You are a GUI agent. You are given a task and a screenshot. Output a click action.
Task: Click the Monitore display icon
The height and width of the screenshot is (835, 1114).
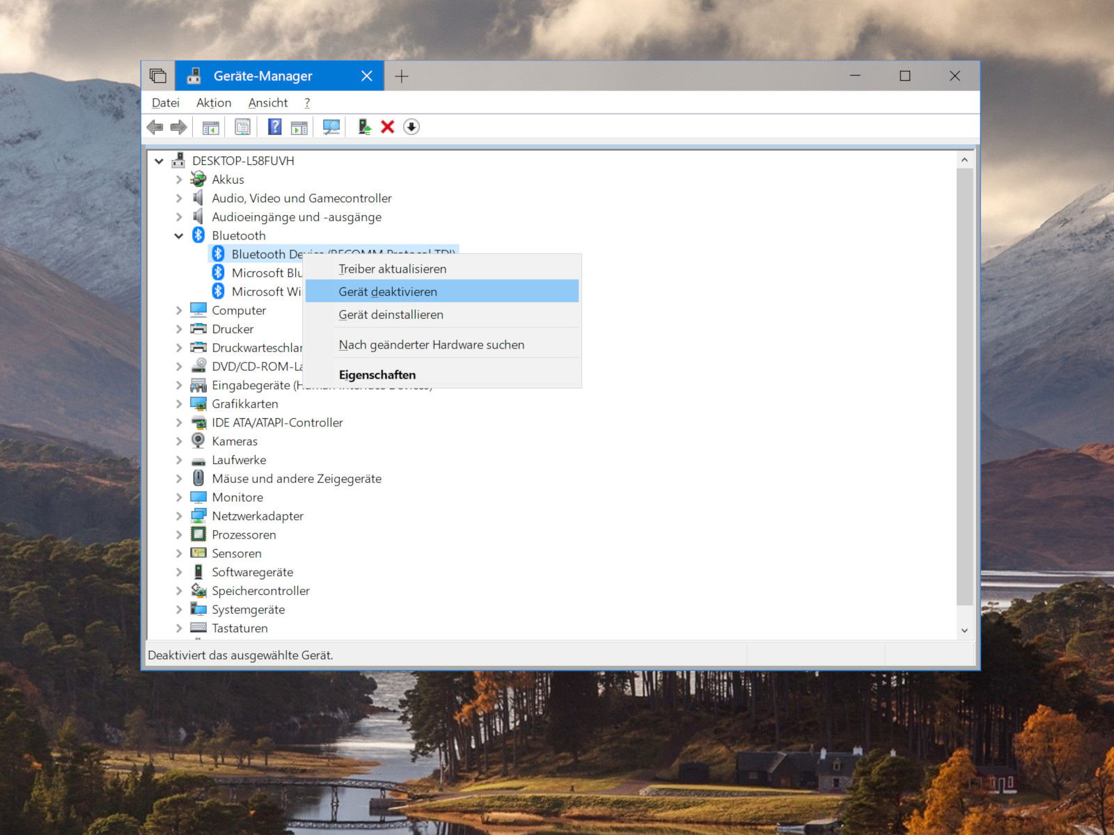tap(198, 497)
